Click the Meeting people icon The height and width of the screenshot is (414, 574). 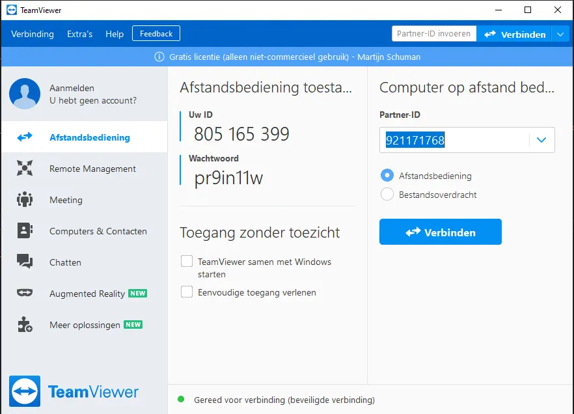25,199
